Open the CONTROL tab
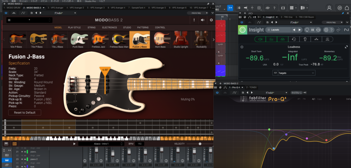The height and width of the screenshot is (168, 351). tap(160, 27)
